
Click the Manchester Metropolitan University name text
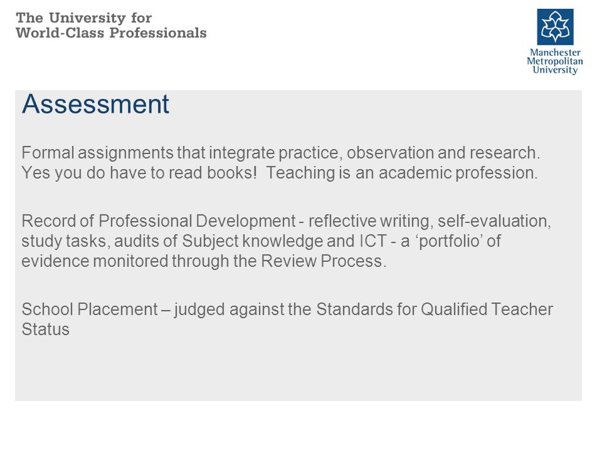click(555, 61)
